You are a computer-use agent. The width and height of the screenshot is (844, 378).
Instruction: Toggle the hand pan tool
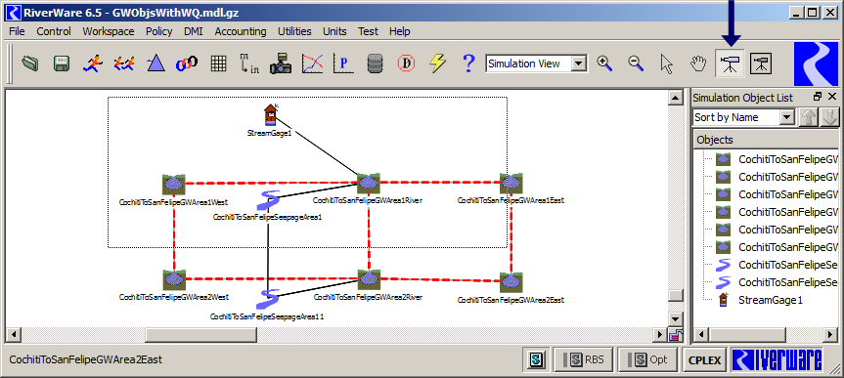[698, 63]
